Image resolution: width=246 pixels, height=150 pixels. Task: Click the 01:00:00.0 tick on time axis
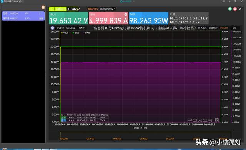pos(135,125)
